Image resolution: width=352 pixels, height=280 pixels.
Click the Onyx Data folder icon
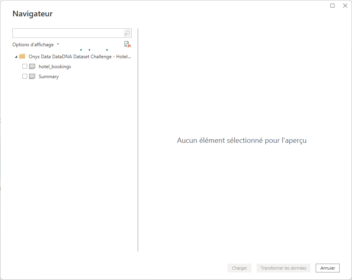[22, 56]
